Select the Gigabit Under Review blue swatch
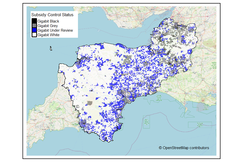This screenshot has height=162, width=243. click(x=34, y=30)
